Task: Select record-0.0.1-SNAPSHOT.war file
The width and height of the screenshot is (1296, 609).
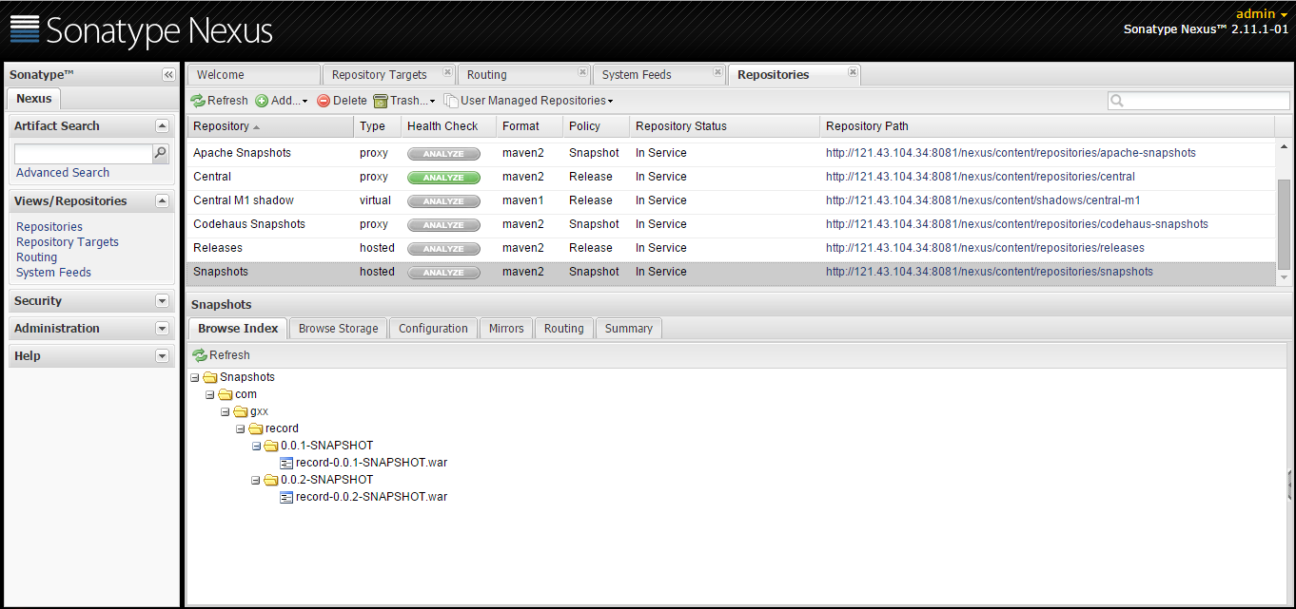Action: click(371, 463)
